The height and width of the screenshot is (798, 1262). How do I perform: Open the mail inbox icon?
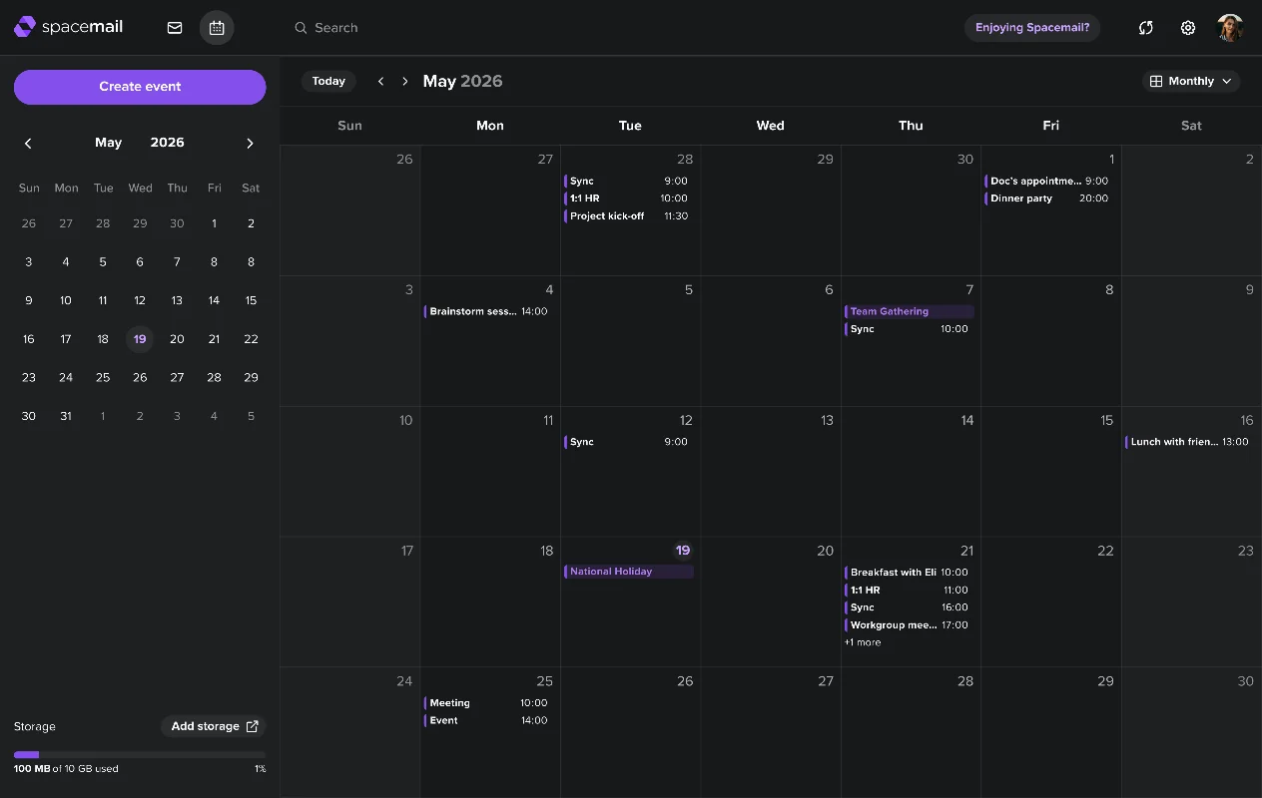[175, 28]
